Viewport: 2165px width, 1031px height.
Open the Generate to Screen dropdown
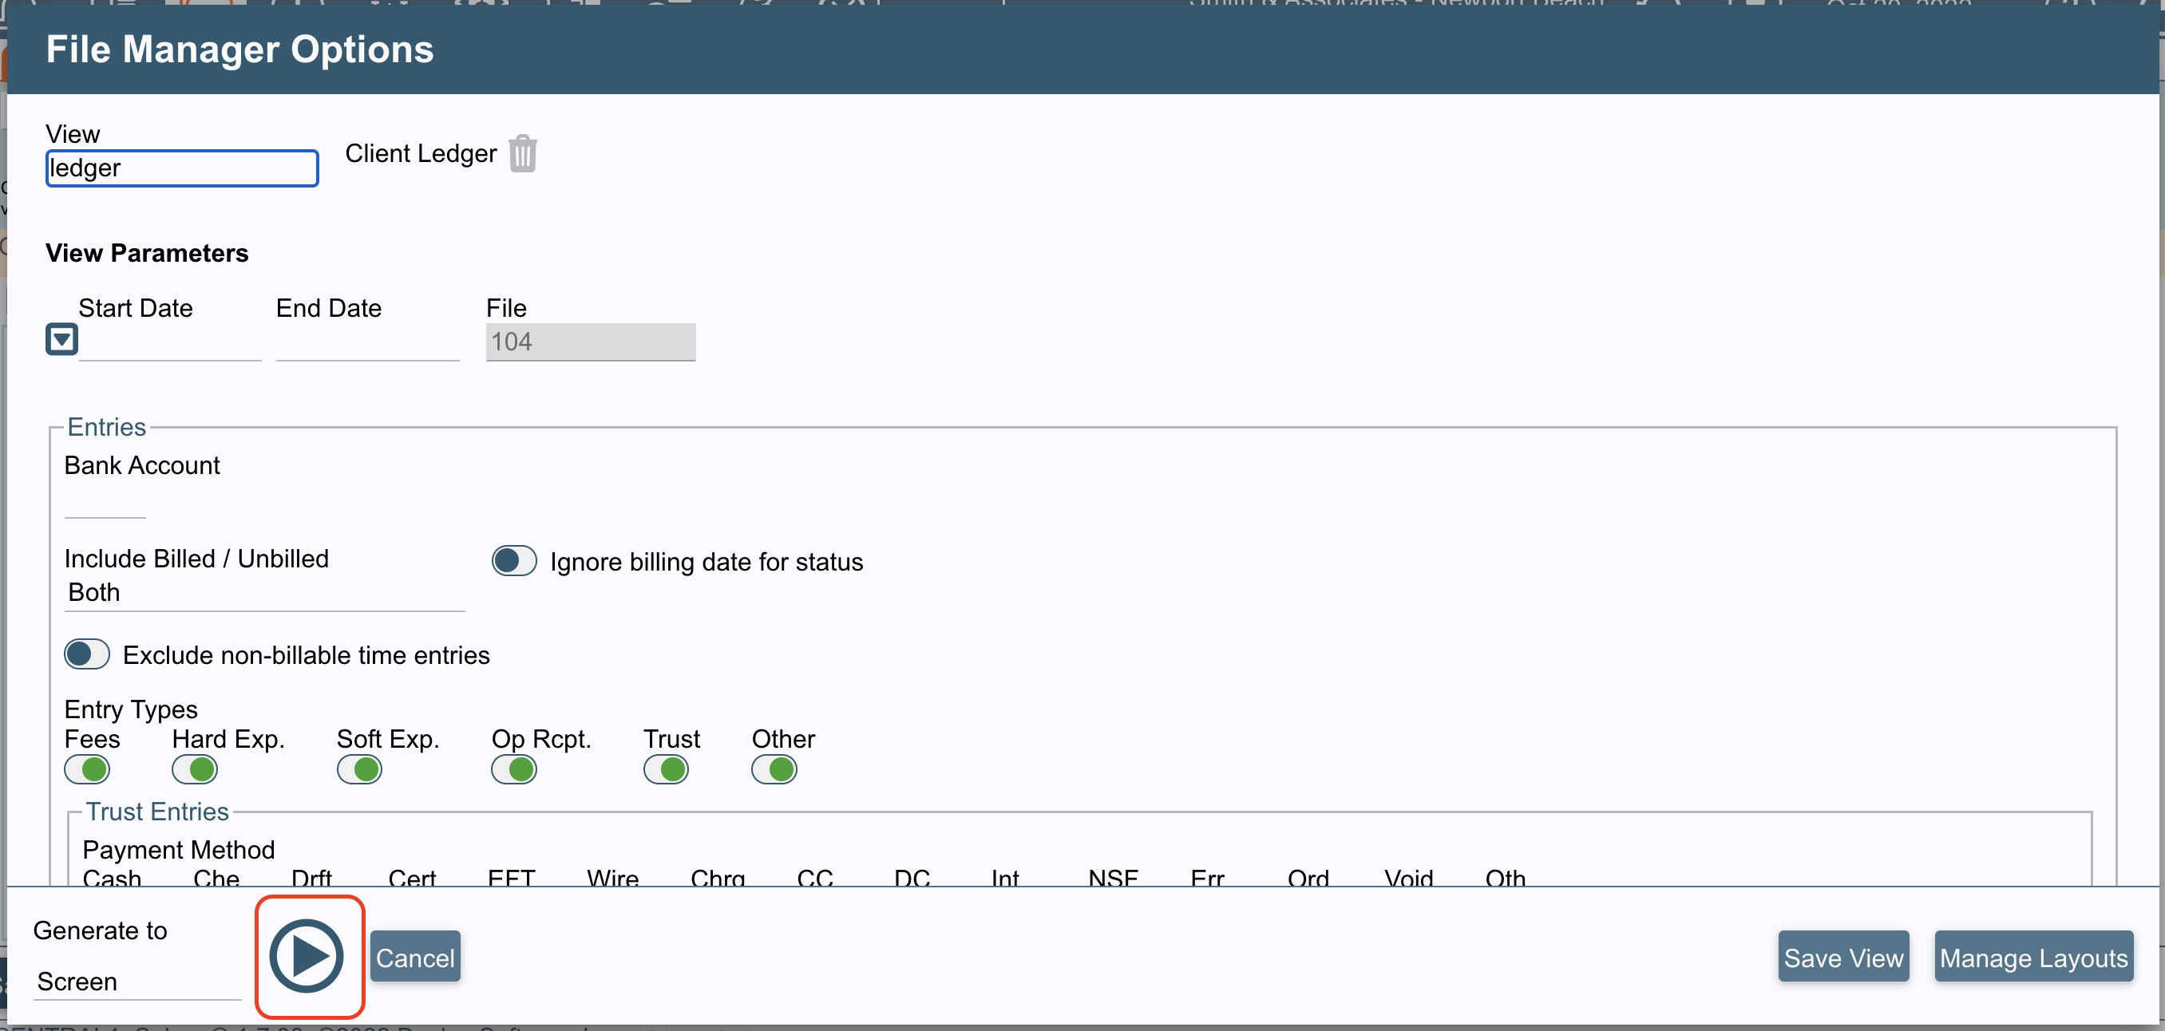coord(137,982)
